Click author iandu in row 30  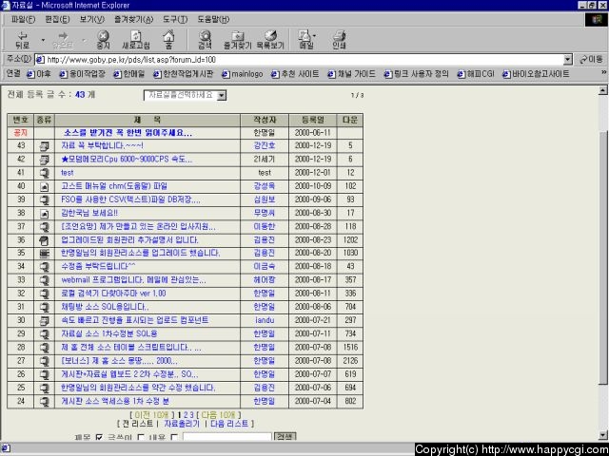pyautogui.click(x=265, y=321)
